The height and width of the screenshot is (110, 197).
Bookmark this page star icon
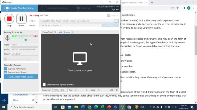[178, 8]
